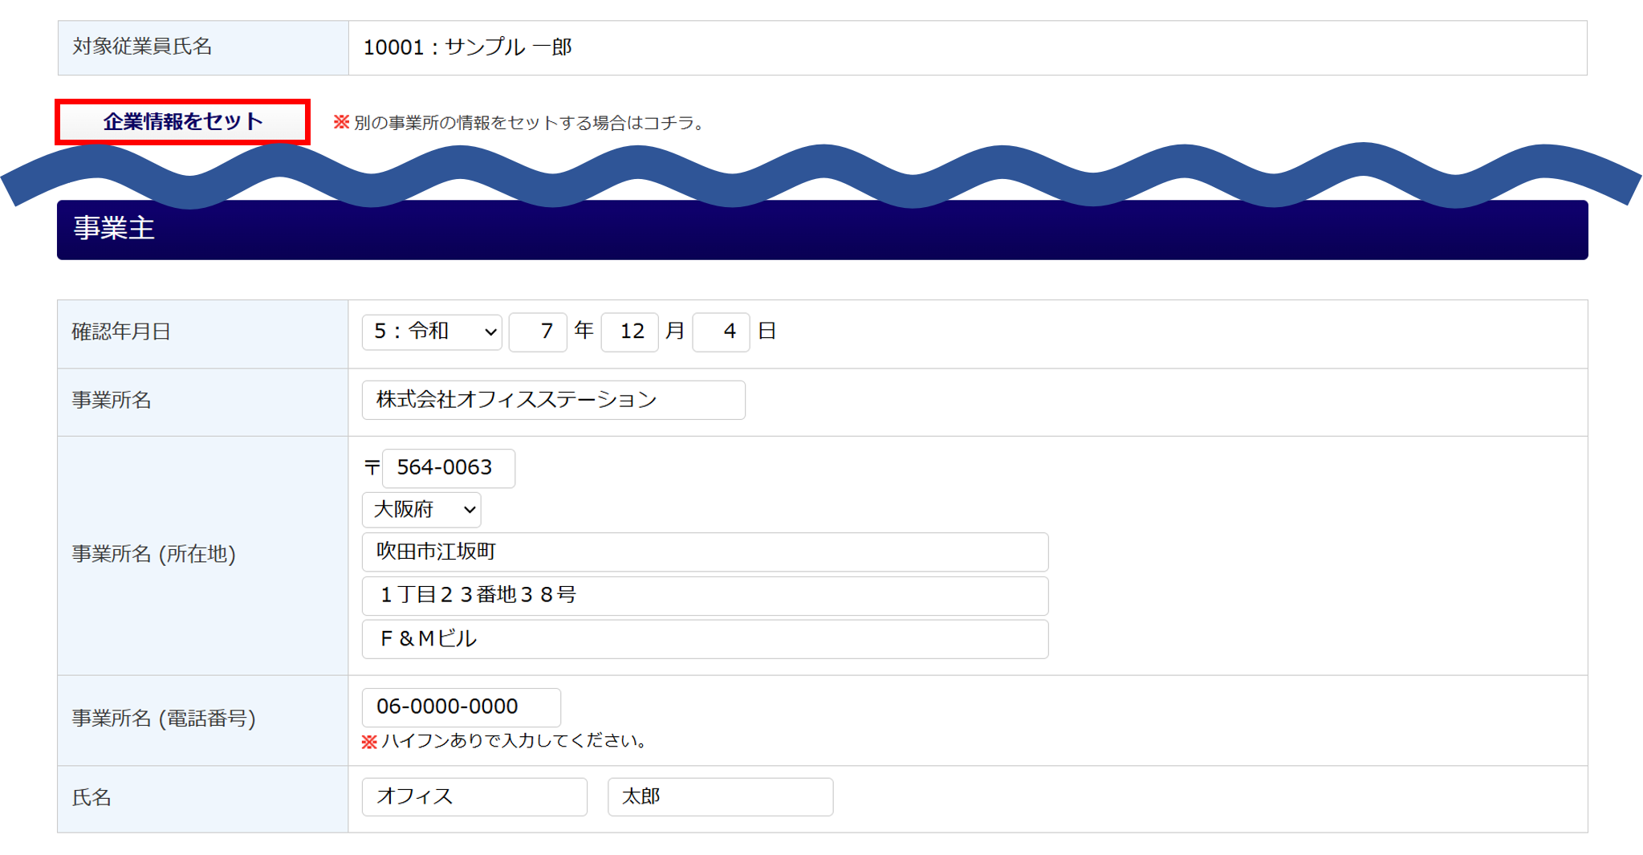Click the phone number field 06-0000-0000
The width and height of the screenshot is (1643, 855).
461,707
